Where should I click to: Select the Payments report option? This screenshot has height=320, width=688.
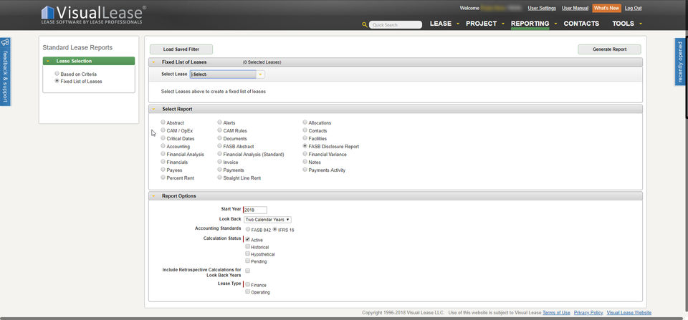point(220,170)
